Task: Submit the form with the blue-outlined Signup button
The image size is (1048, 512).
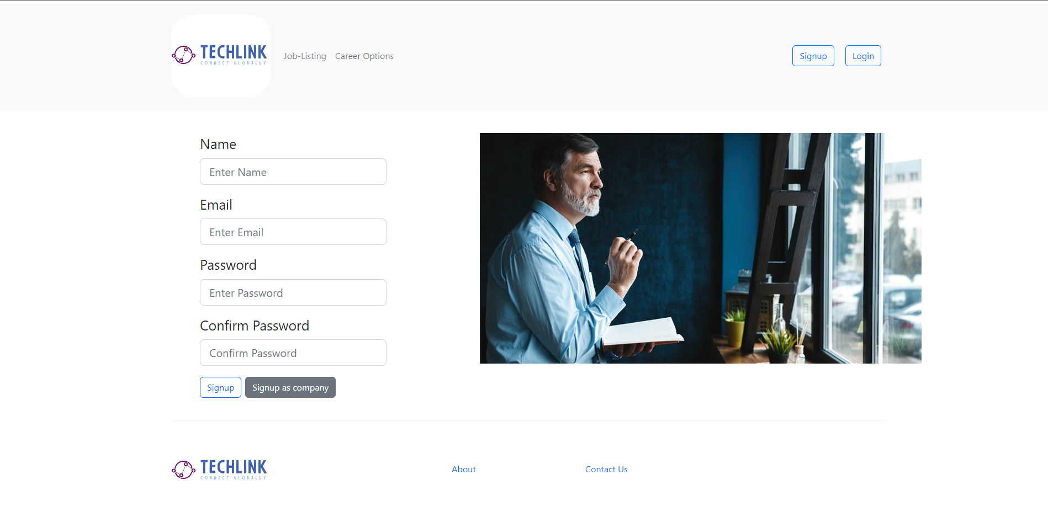Action: (x=220, y=387)
